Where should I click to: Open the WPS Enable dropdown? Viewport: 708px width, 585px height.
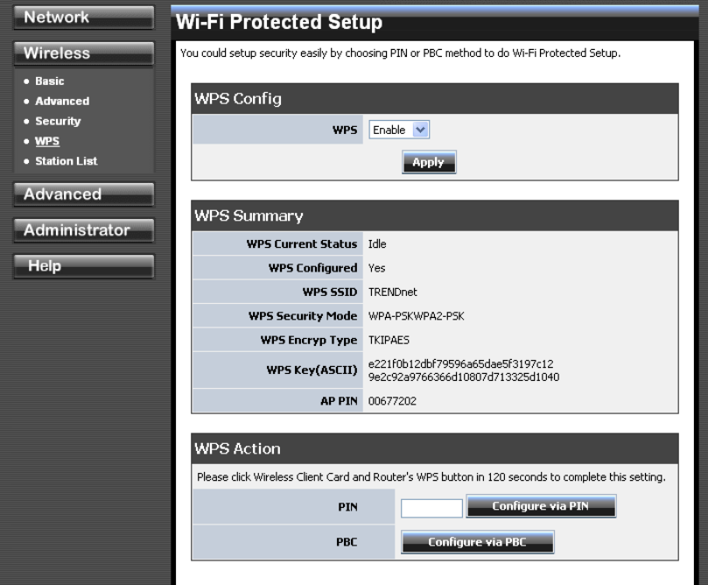400,130
